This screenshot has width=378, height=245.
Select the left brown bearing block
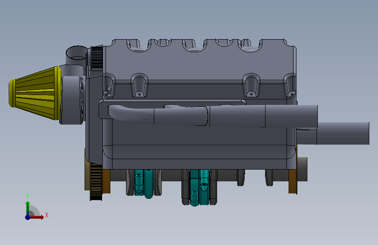[106, 181]
